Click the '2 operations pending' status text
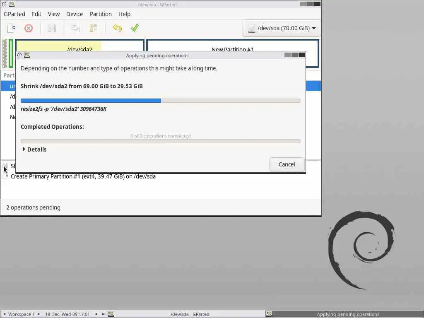The height and width of the screenshot is (318, 424). point(33,207)
